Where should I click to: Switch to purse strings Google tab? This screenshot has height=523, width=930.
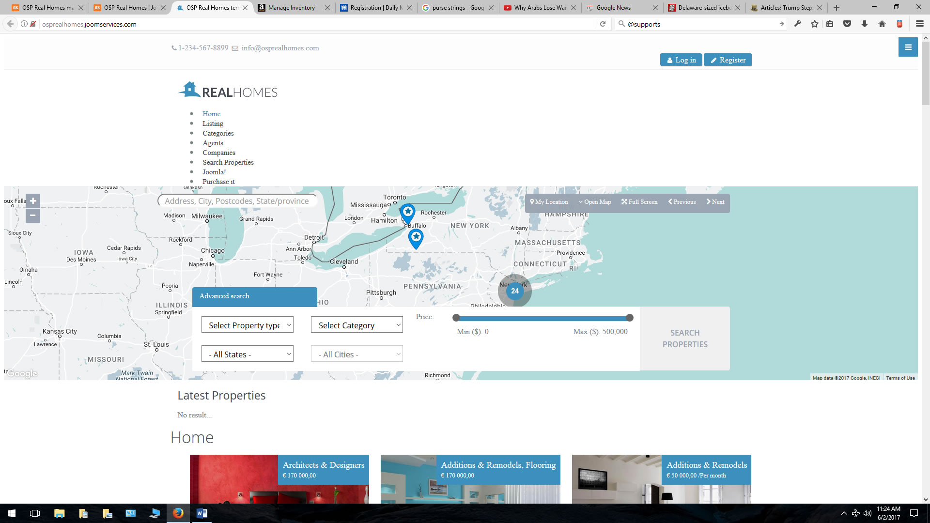pyautogui.click(x=458, y=8)
